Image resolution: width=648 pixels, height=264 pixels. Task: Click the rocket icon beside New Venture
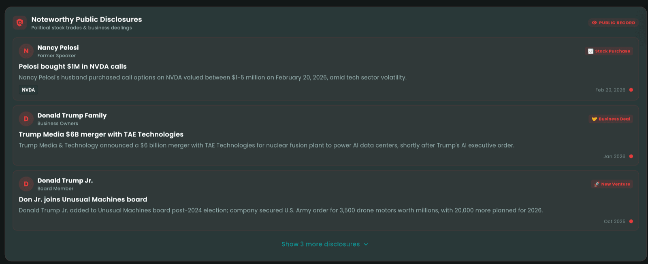click(x=597, y=184)
